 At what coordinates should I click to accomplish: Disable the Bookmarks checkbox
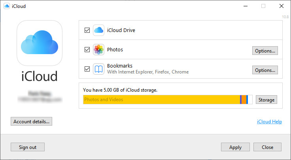[87, 69]
